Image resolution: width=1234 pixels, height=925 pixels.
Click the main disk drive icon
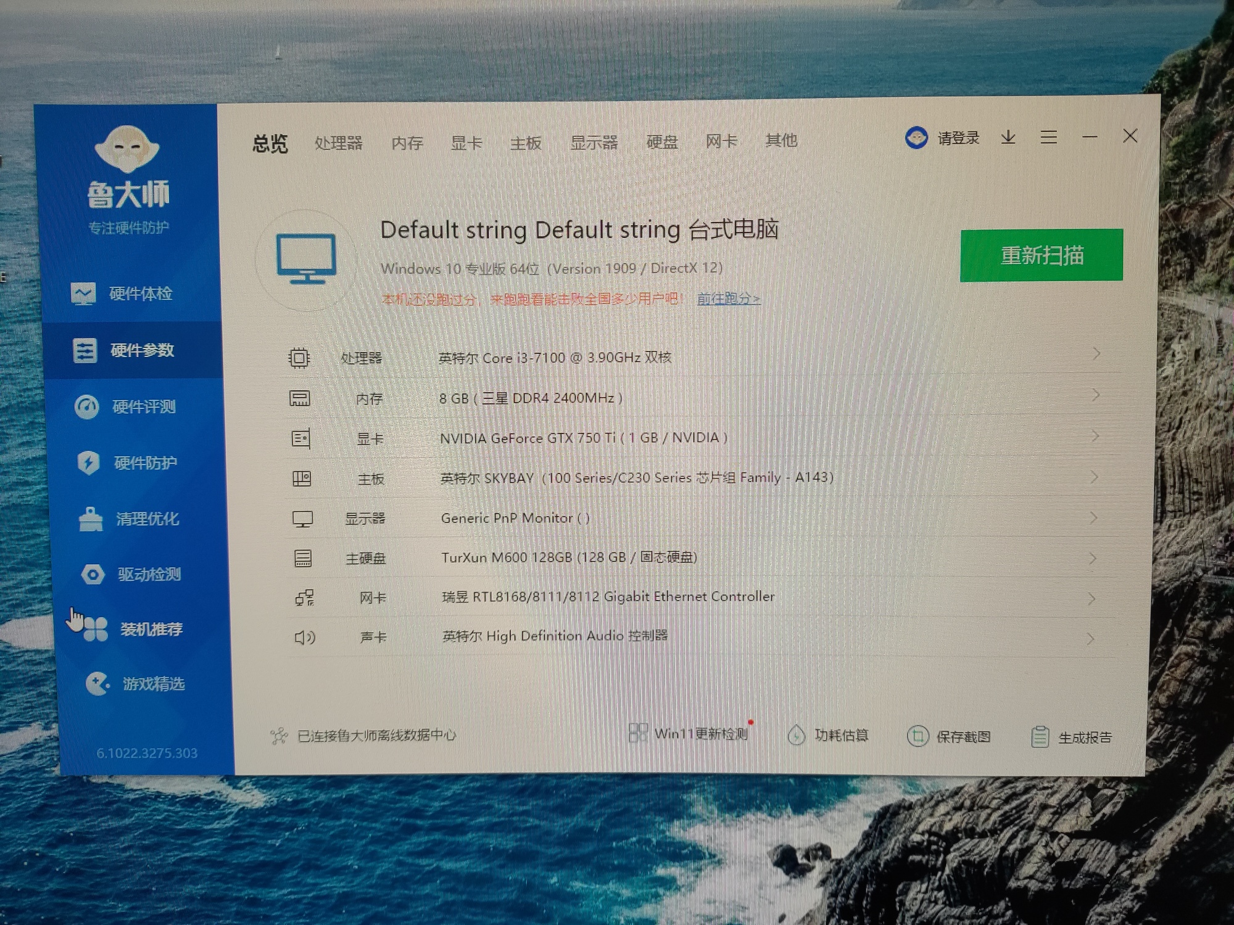coord(303,559)
